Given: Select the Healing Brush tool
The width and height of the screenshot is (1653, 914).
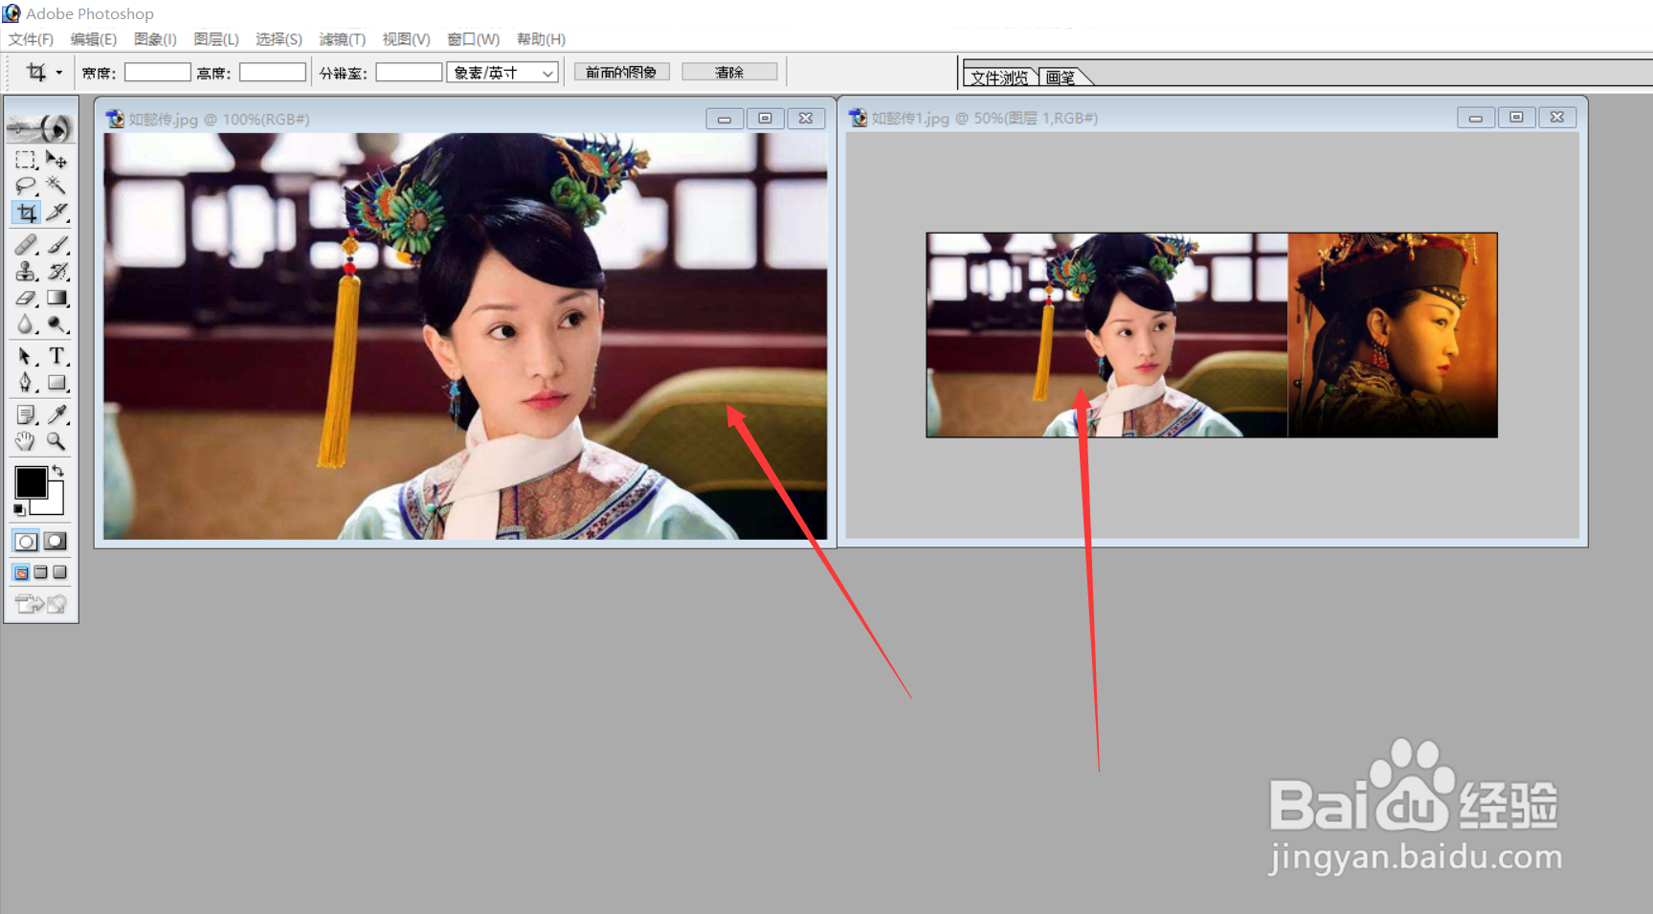Looking at the screenshot, I should 26,245.
